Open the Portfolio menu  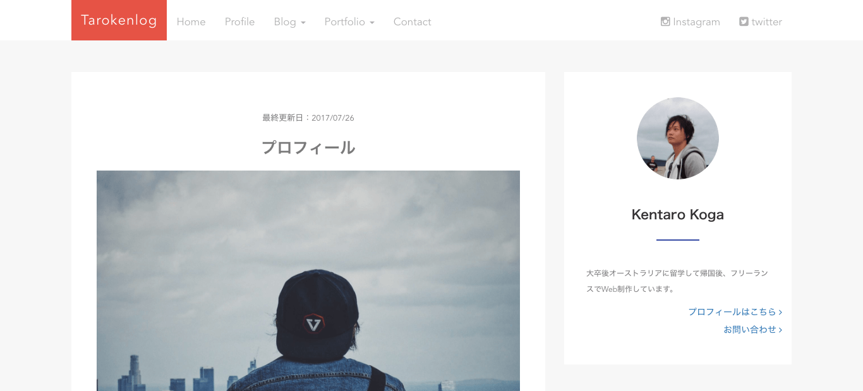click(349, 21)
